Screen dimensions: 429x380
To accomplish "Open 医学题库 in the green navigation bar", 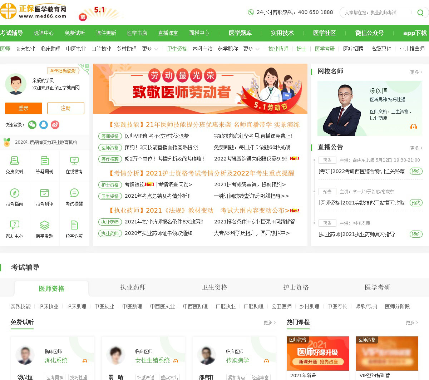I will (x=240, y=33).
